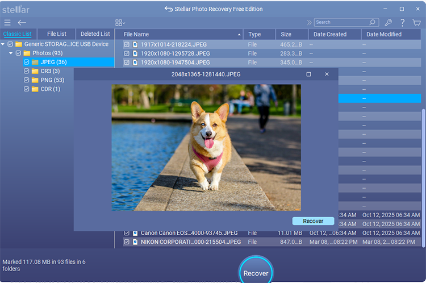
Task: Select the CDR (1) folder
Action: tap(50, 89)
